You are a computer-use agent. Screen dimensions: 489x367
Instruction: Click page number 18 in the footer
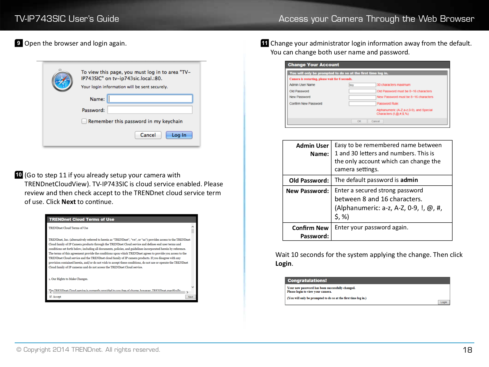click(468, 350)
